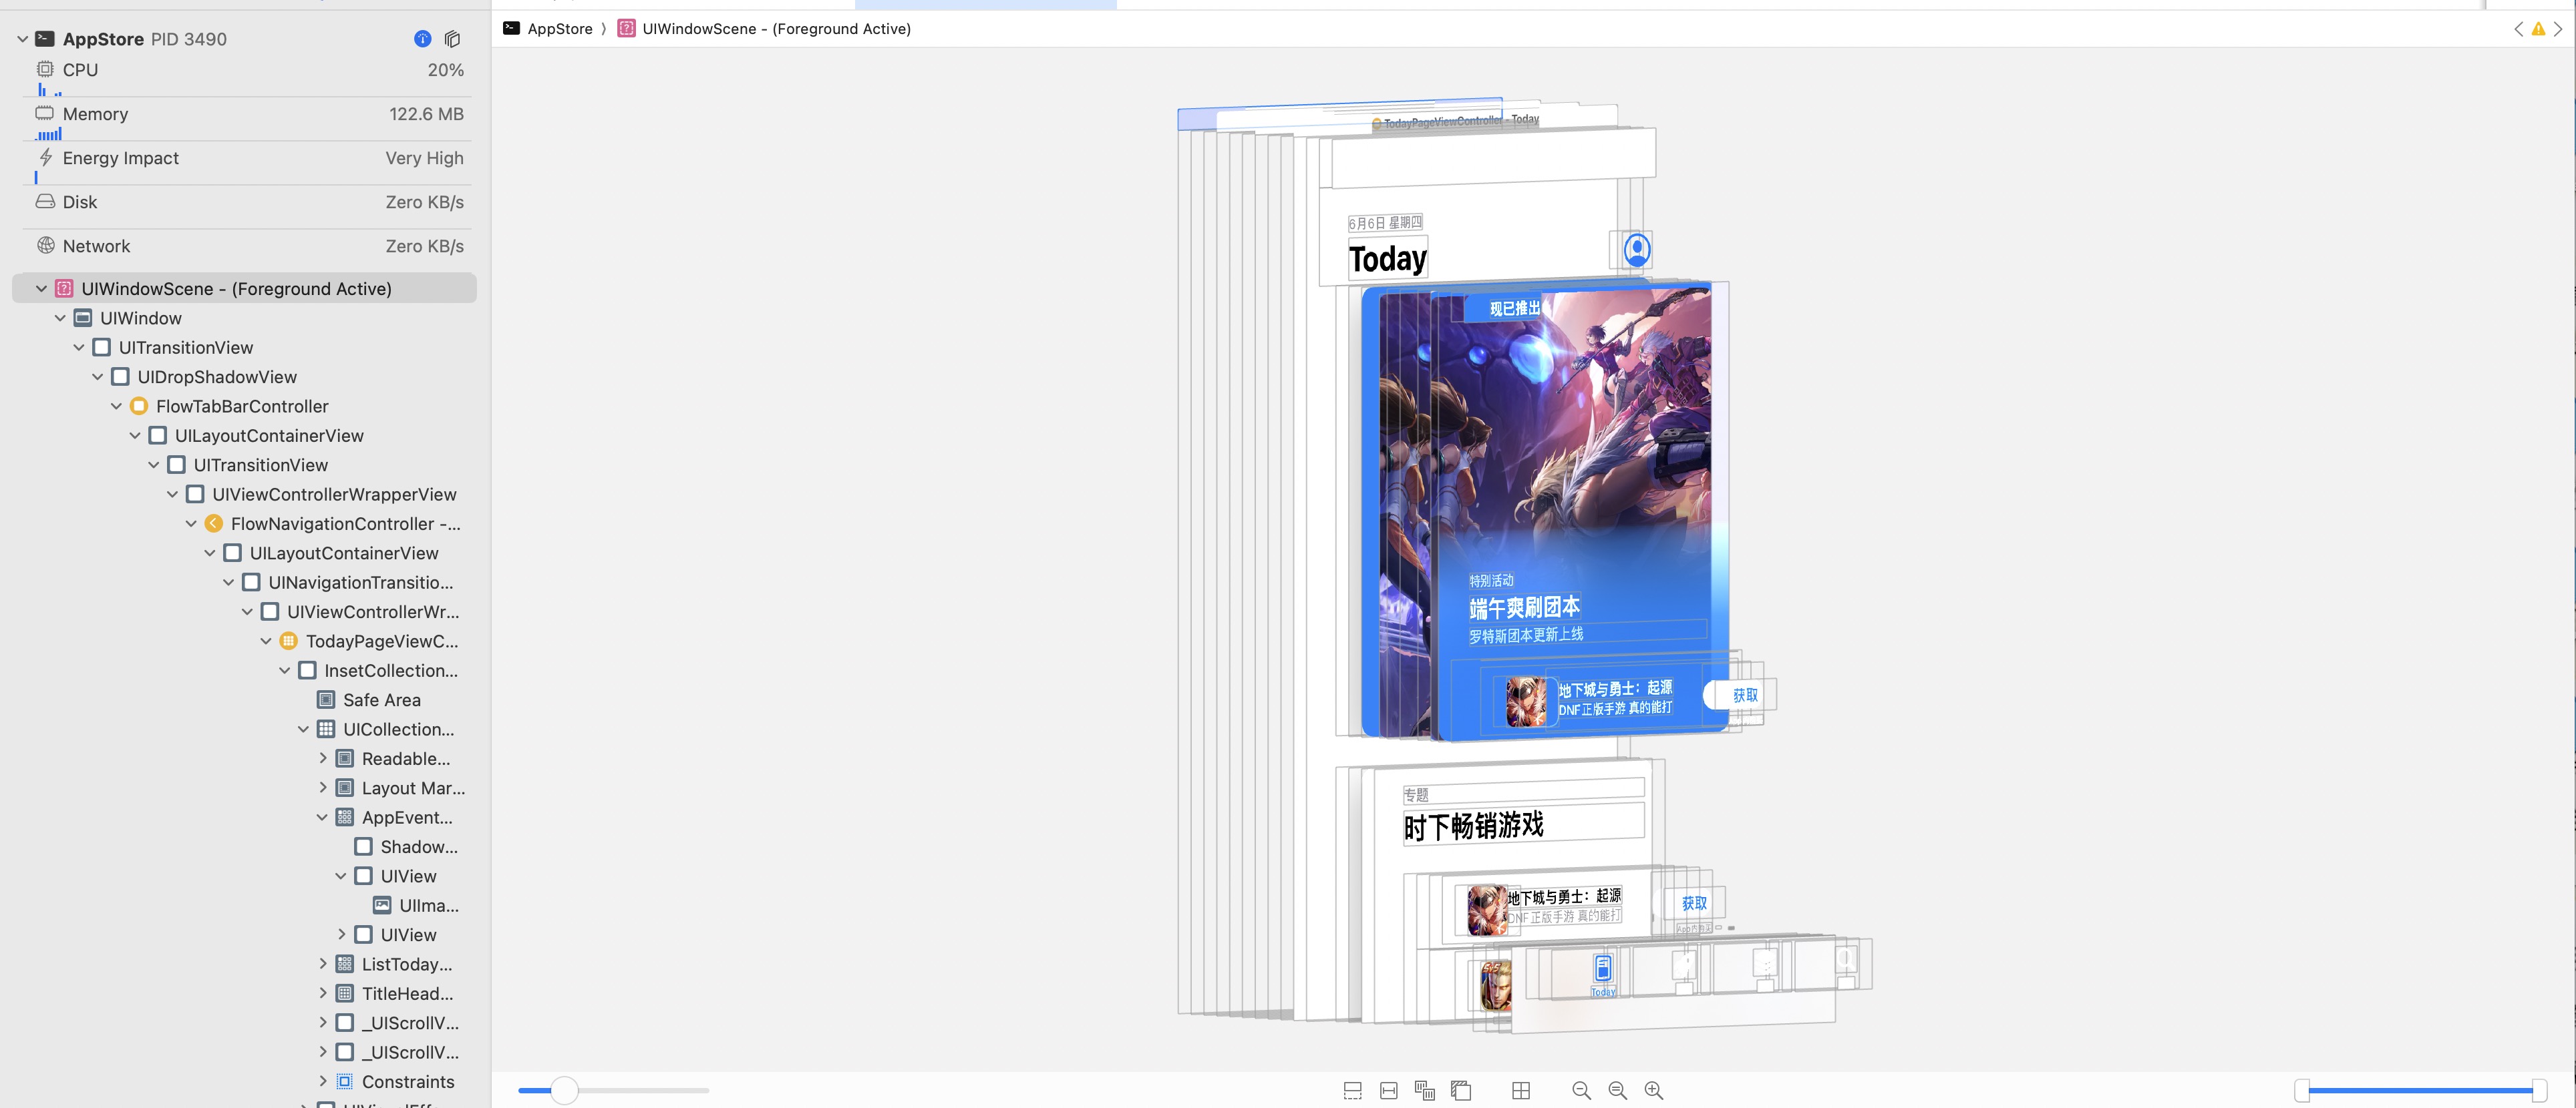
Task: Click AppStore in the jump bar breadcrumb
Action: [x=559, y=29]
